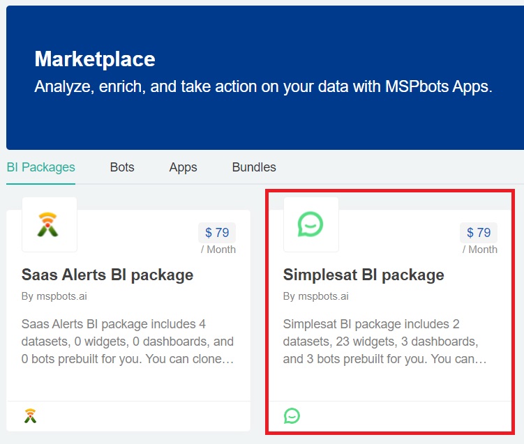Screen dimensions: 524x444
Task: Click small Simplesat icon in card footer
Action: pyautogui.click(x=292, y=416)
